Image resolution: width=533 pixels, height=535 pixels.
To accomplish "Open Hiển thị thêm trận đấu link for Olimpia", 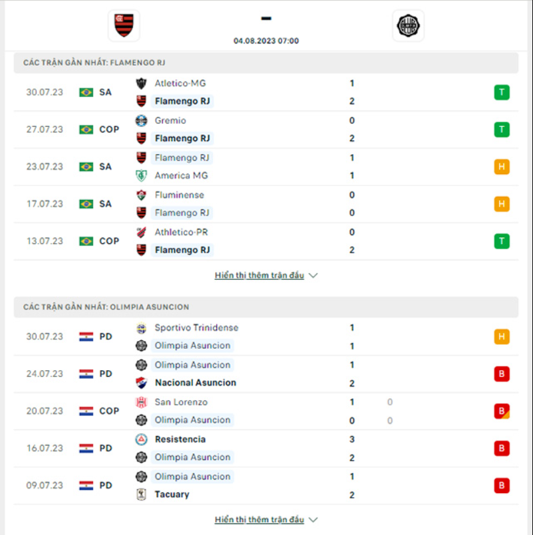I will (260, 519).
